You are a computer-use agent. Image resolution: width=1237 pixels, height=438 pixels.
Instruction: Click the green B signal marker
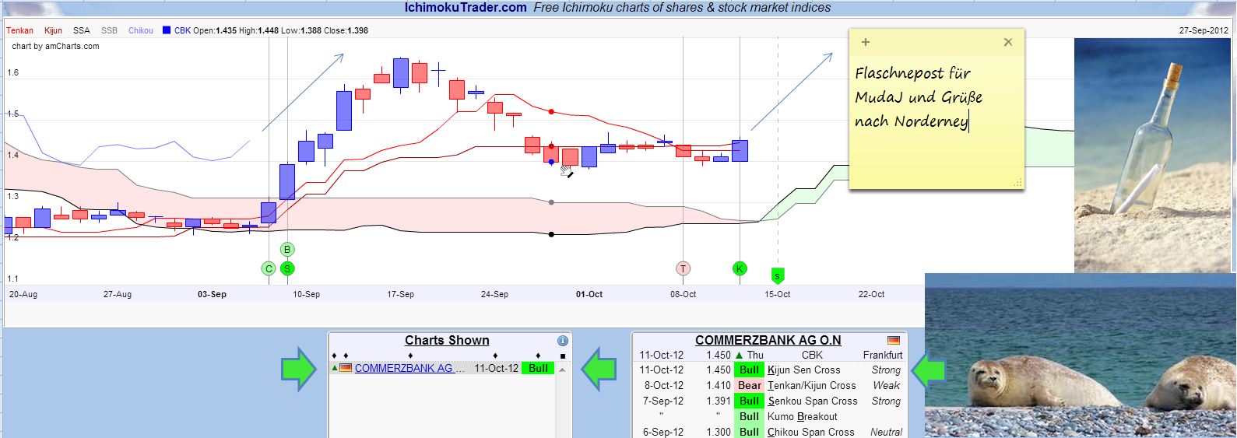point(287,250)
